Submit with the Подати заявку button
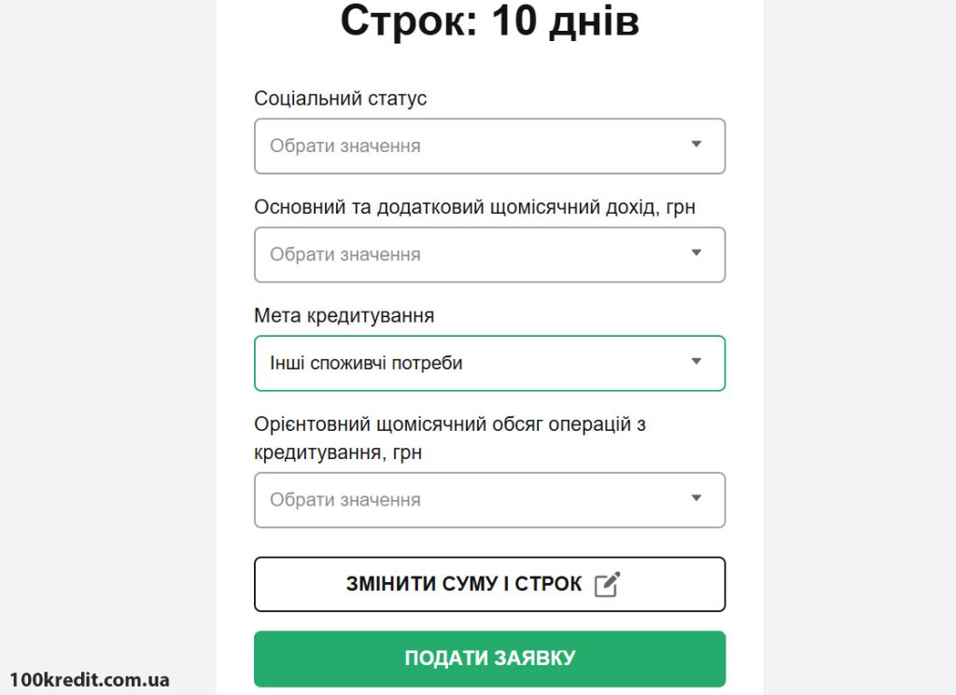Image resolution: width=956 pixels, height=695 pixels. (489, 659)
